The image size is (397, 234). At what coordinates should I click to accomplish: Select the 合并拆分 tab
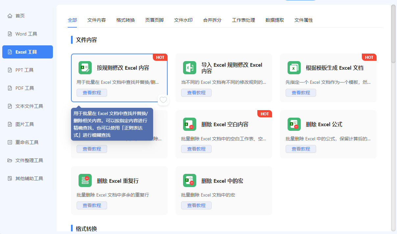pyautogui.click(x=212, y=20)
